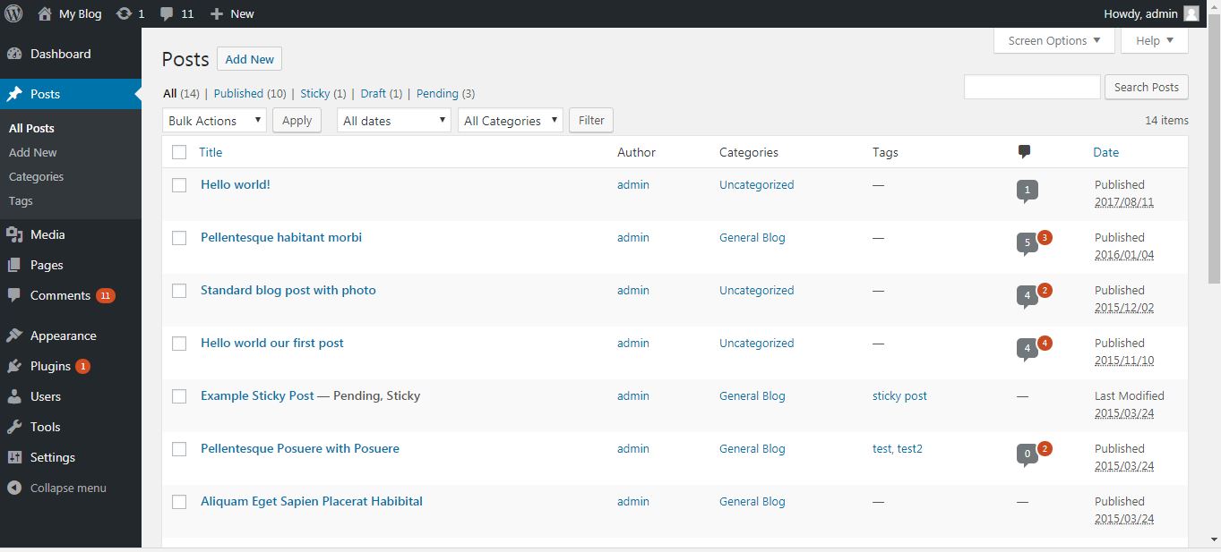This screenshot has width=1221, height=552.
Task: Click the updates icon showing 1
Action: [x=125, y=13]
